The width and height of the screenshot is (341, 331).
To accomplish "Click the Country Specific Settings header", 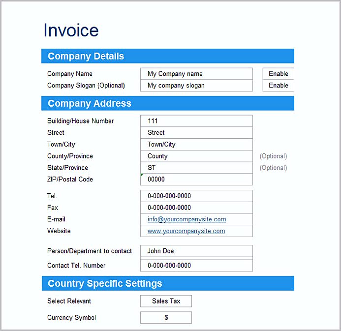I will 168,283.
